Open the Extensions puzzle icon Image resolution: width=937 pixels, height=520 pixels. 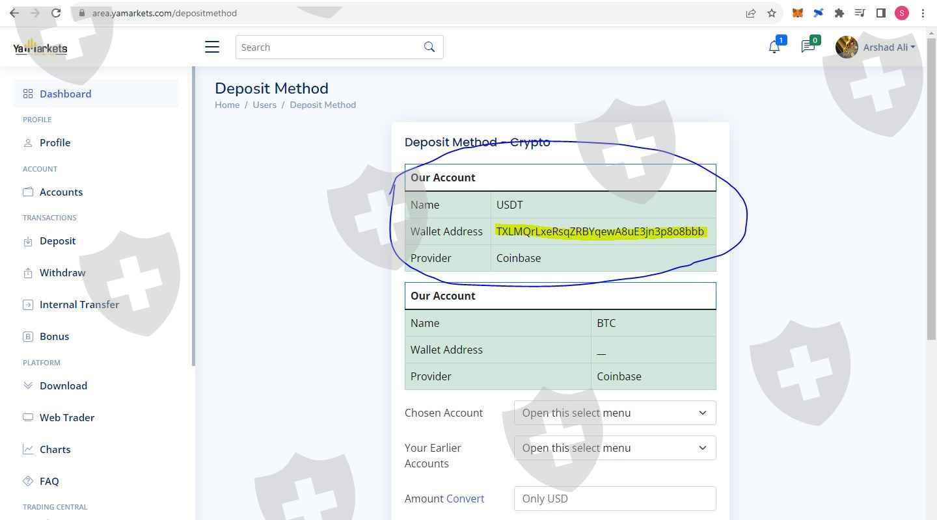[x=839, y=13]
